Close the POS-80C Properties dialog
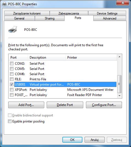 [122, 3]
